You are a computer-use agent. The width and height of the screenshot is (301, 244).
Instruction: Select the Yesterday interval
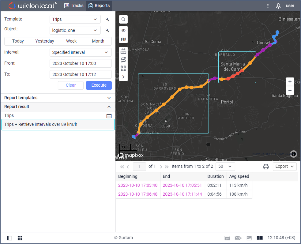(44, 41)
